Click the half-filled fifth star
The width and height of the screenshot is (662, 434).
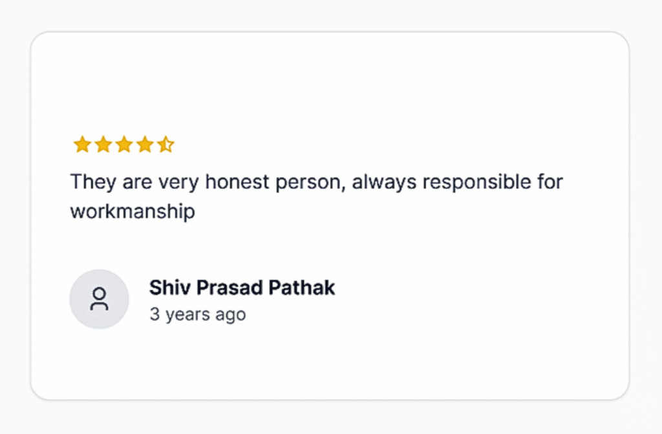166,144
